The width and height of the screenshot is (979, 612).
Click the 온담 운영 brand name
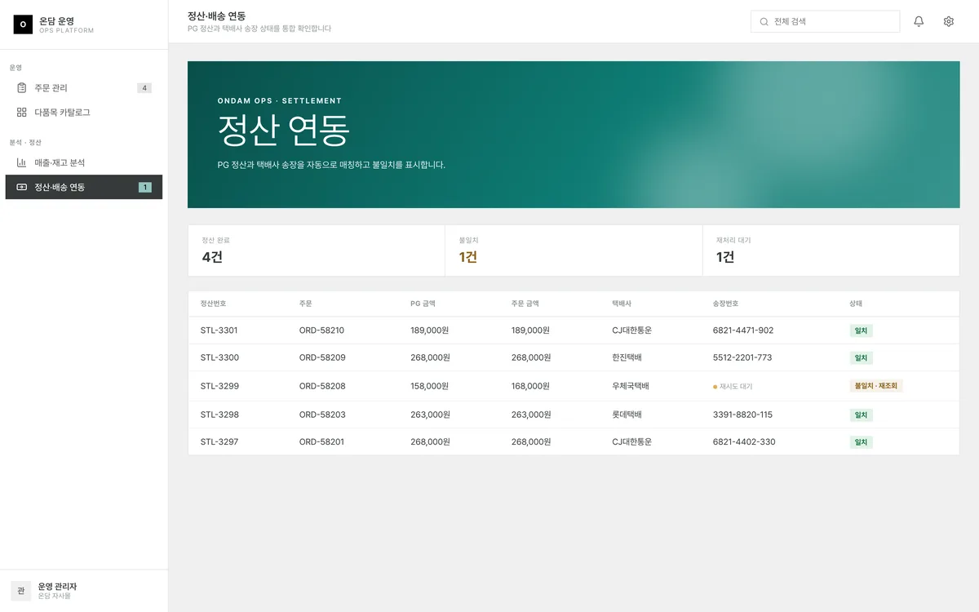pos(56,20)
